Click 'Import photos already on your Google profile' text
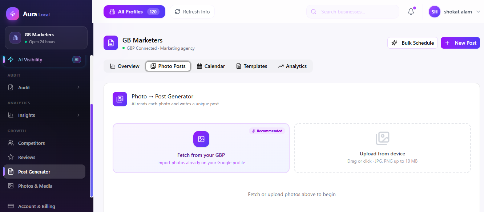Image resolution: width=484 pixels, height=212 pixels. (x=201, y=163)
